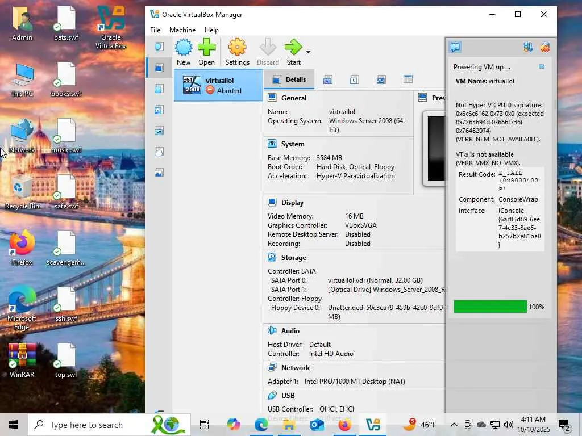Click the Base Memory 3584 MB value
582x436 pixels.
329,158
